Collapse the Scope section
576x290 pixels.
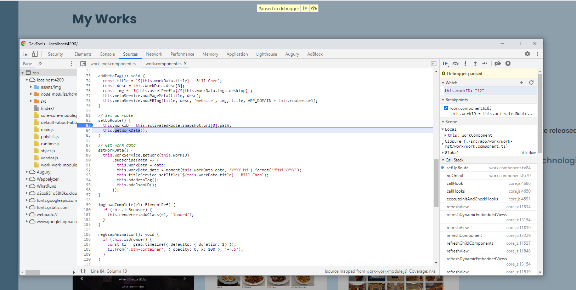(443, 122)
